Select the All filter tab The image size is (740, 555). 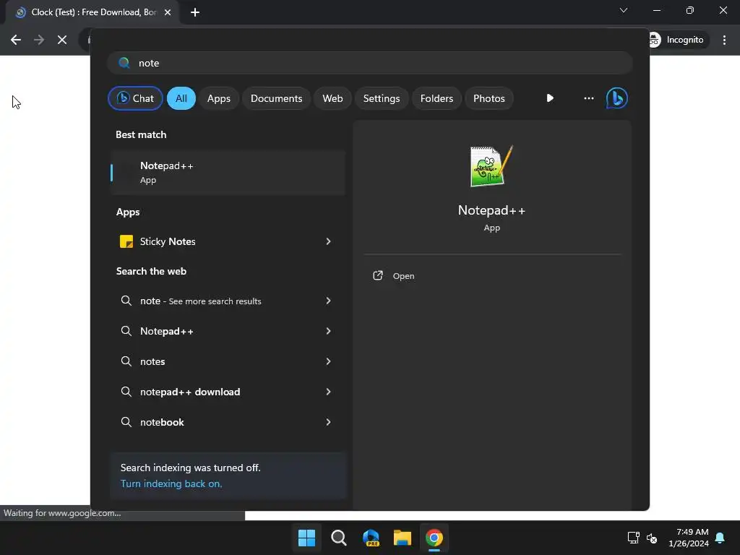[x=181, y=98]
